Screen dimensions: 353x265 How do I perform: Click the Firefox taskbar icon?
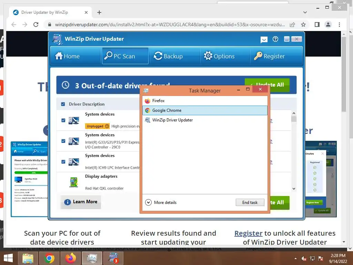click(70, 258)
